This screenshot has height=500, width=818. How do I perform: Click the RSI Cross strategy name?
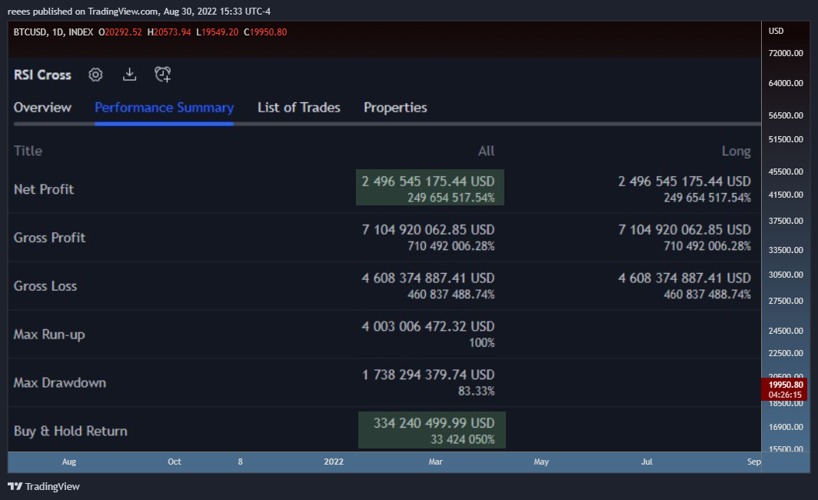tap(42, 75)
